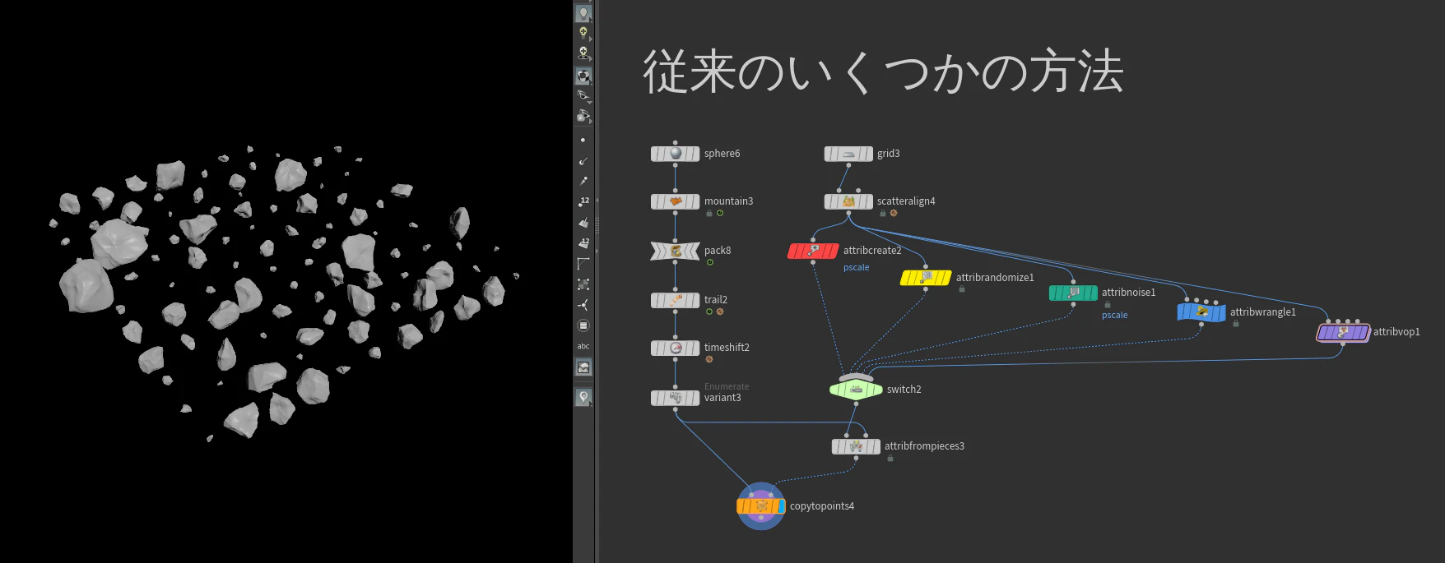
Task: Click the attribvop1 node name label
Action: [1396, 332]
